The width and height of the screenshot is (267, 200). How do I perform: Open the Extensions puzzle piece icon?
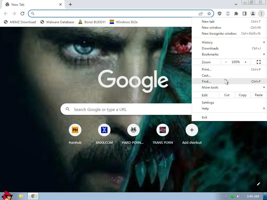tap(236, 14)
